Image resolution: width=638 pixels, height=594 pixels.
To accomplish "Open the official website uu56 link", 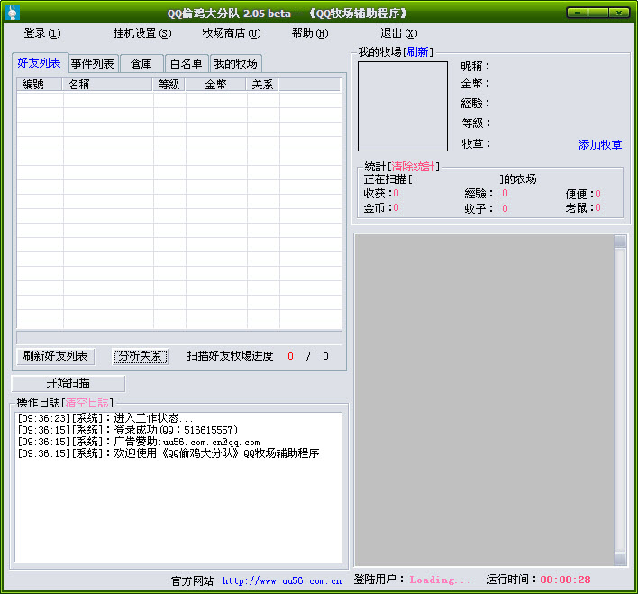I will click(x=281, y=581).
